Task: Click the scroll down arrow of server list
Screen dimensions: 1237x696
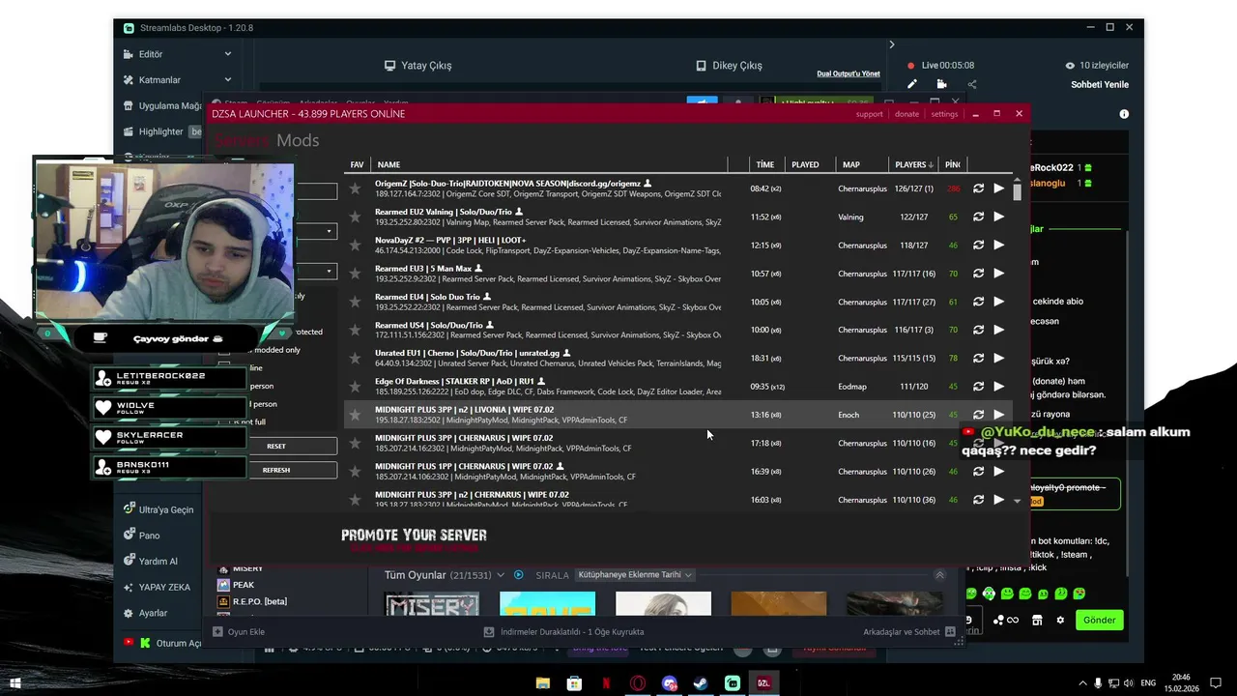Action: (1018, 501)
